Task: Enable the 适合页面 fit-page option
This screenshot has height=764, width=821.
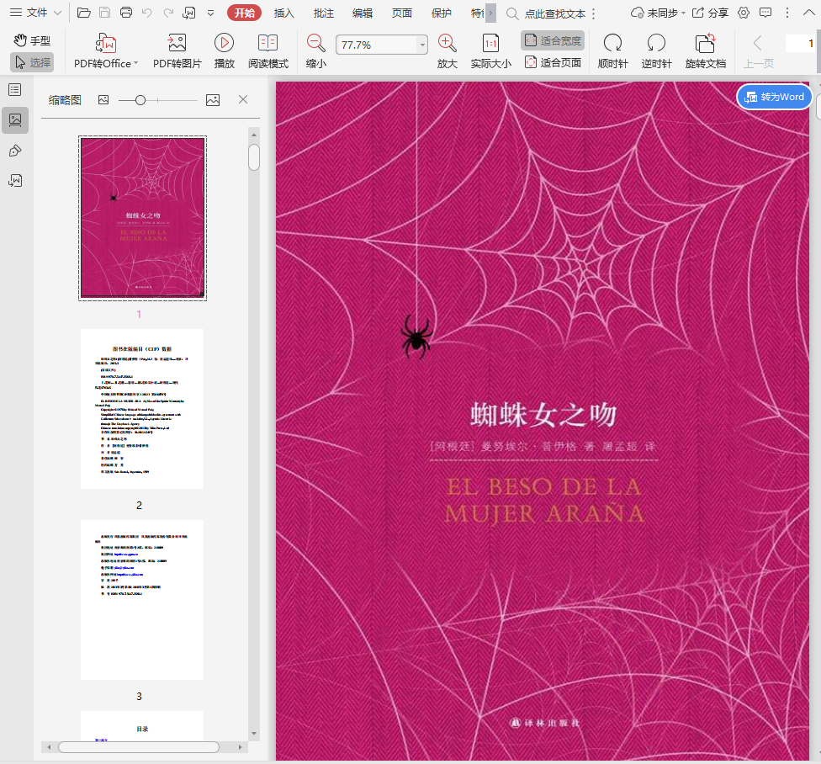Action: pos(553,62)
